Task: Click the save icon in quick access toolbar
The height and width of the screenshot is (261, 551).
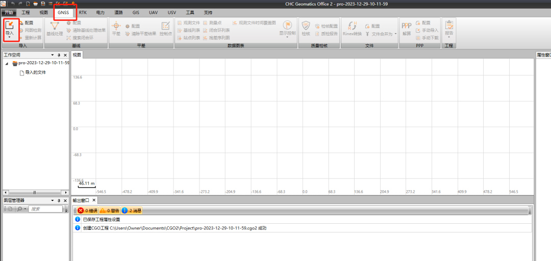Action: tap(43, 4)
